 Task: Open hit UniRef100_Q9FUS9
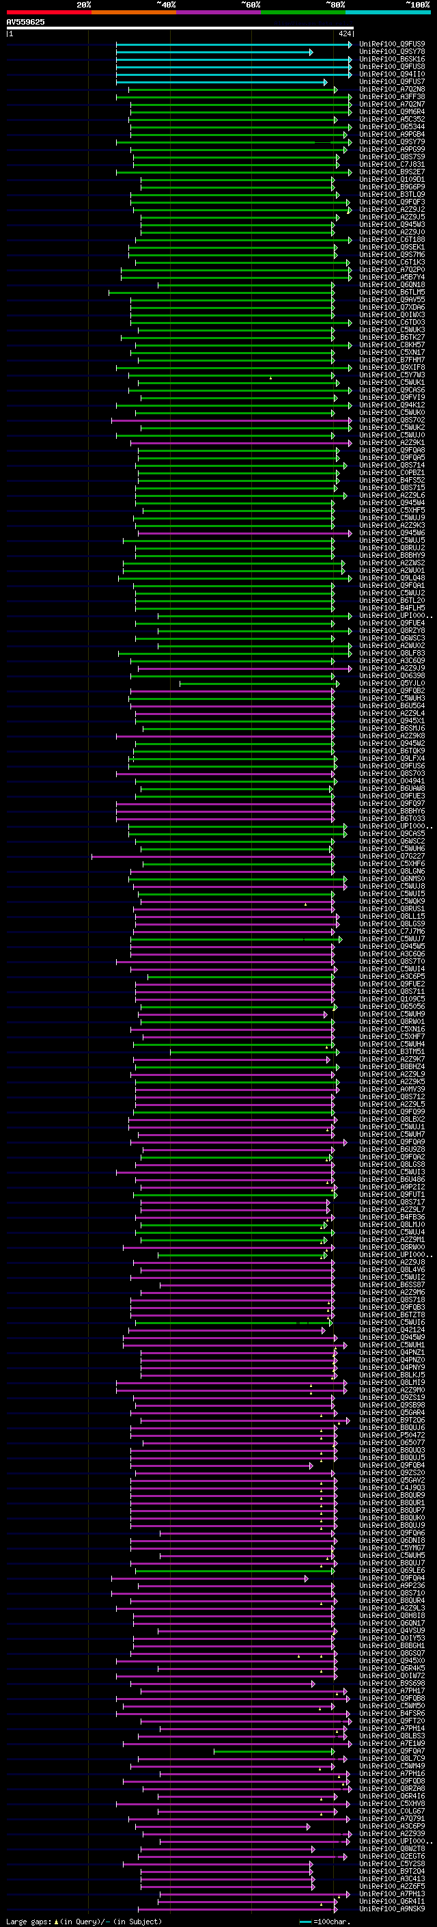click(x=392, y=45)
